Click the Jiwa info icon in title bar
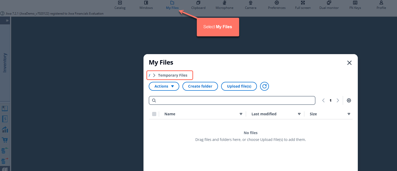This screenshot has height=171, width=397. (3, 14)
